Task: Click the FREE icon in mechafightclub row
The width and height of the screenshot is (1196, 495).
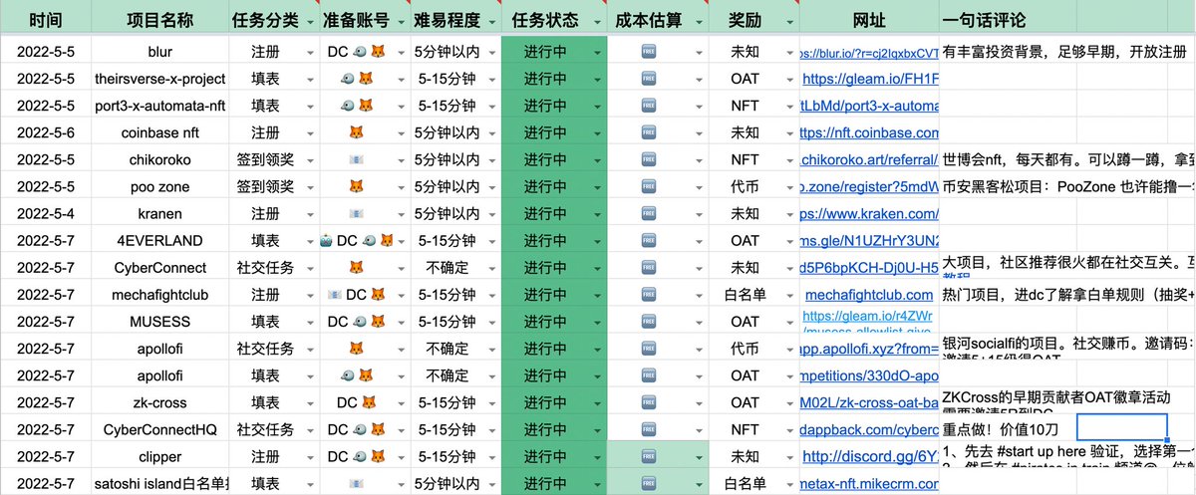Action: 649,295
